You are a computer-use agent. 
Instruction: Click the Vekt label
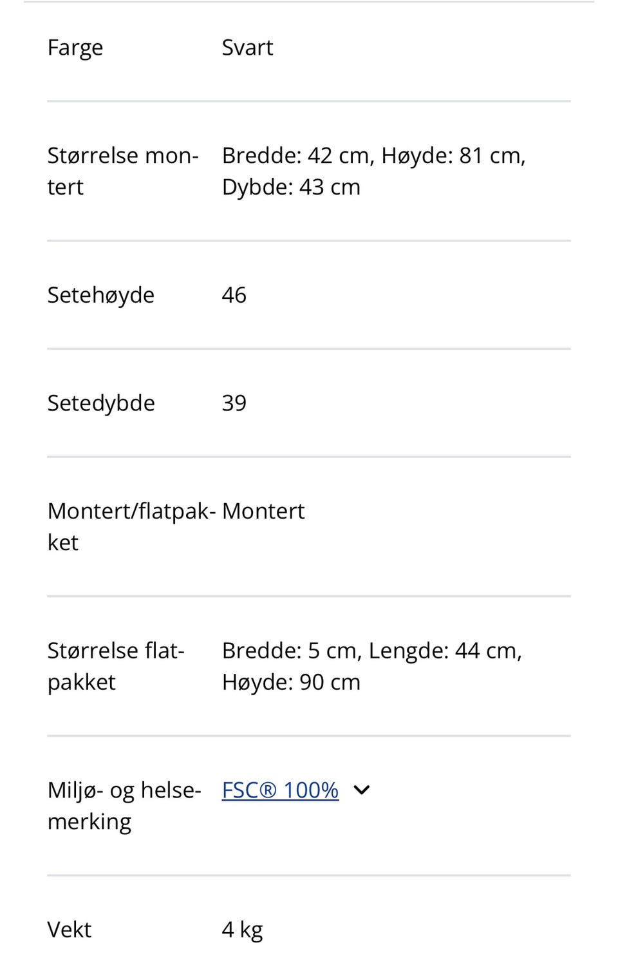tap(70, 930)
